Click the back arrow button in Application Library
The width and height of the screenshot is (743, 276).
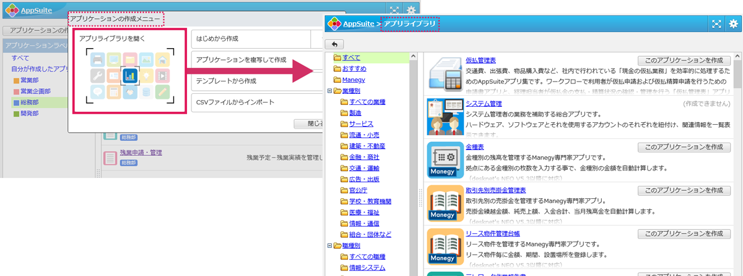click(x=335, y=44)
